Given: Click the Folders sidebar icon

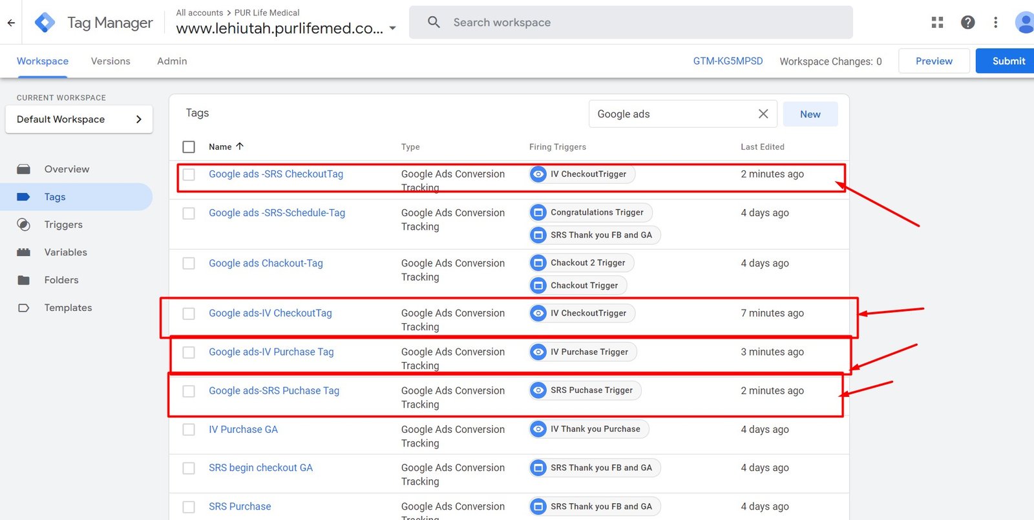Looking at the screenshot, I should 24,280.
